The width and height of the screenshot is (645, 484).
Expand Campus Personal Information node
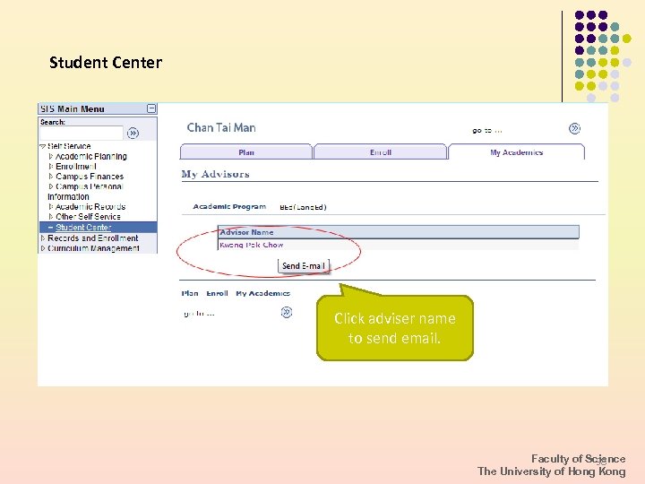50,186
